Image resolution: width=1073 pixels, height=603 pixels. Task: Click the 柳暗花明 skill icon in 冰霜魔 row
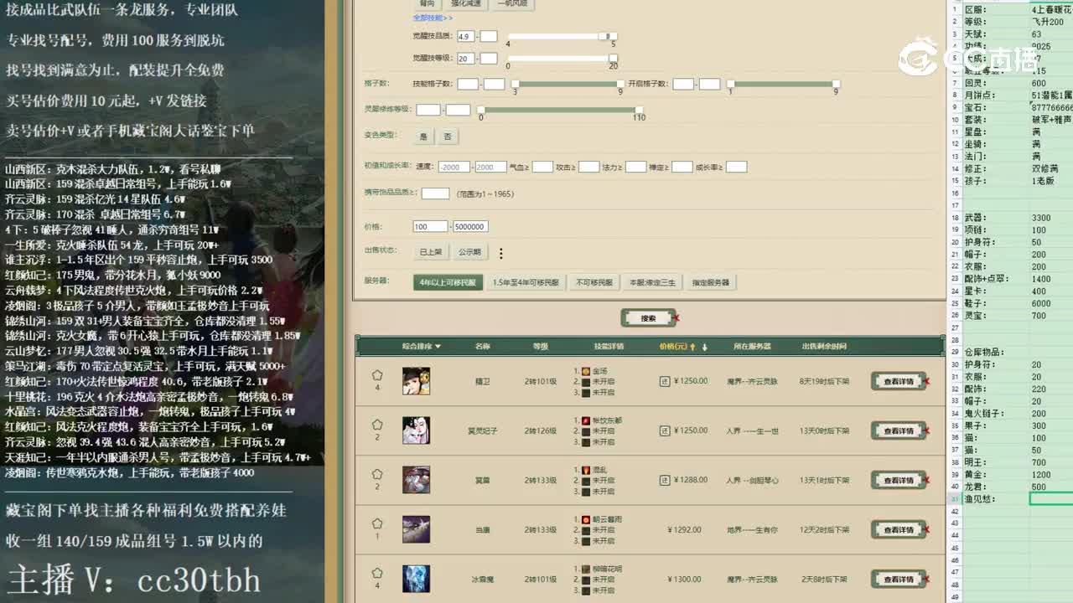pos(584,567)
